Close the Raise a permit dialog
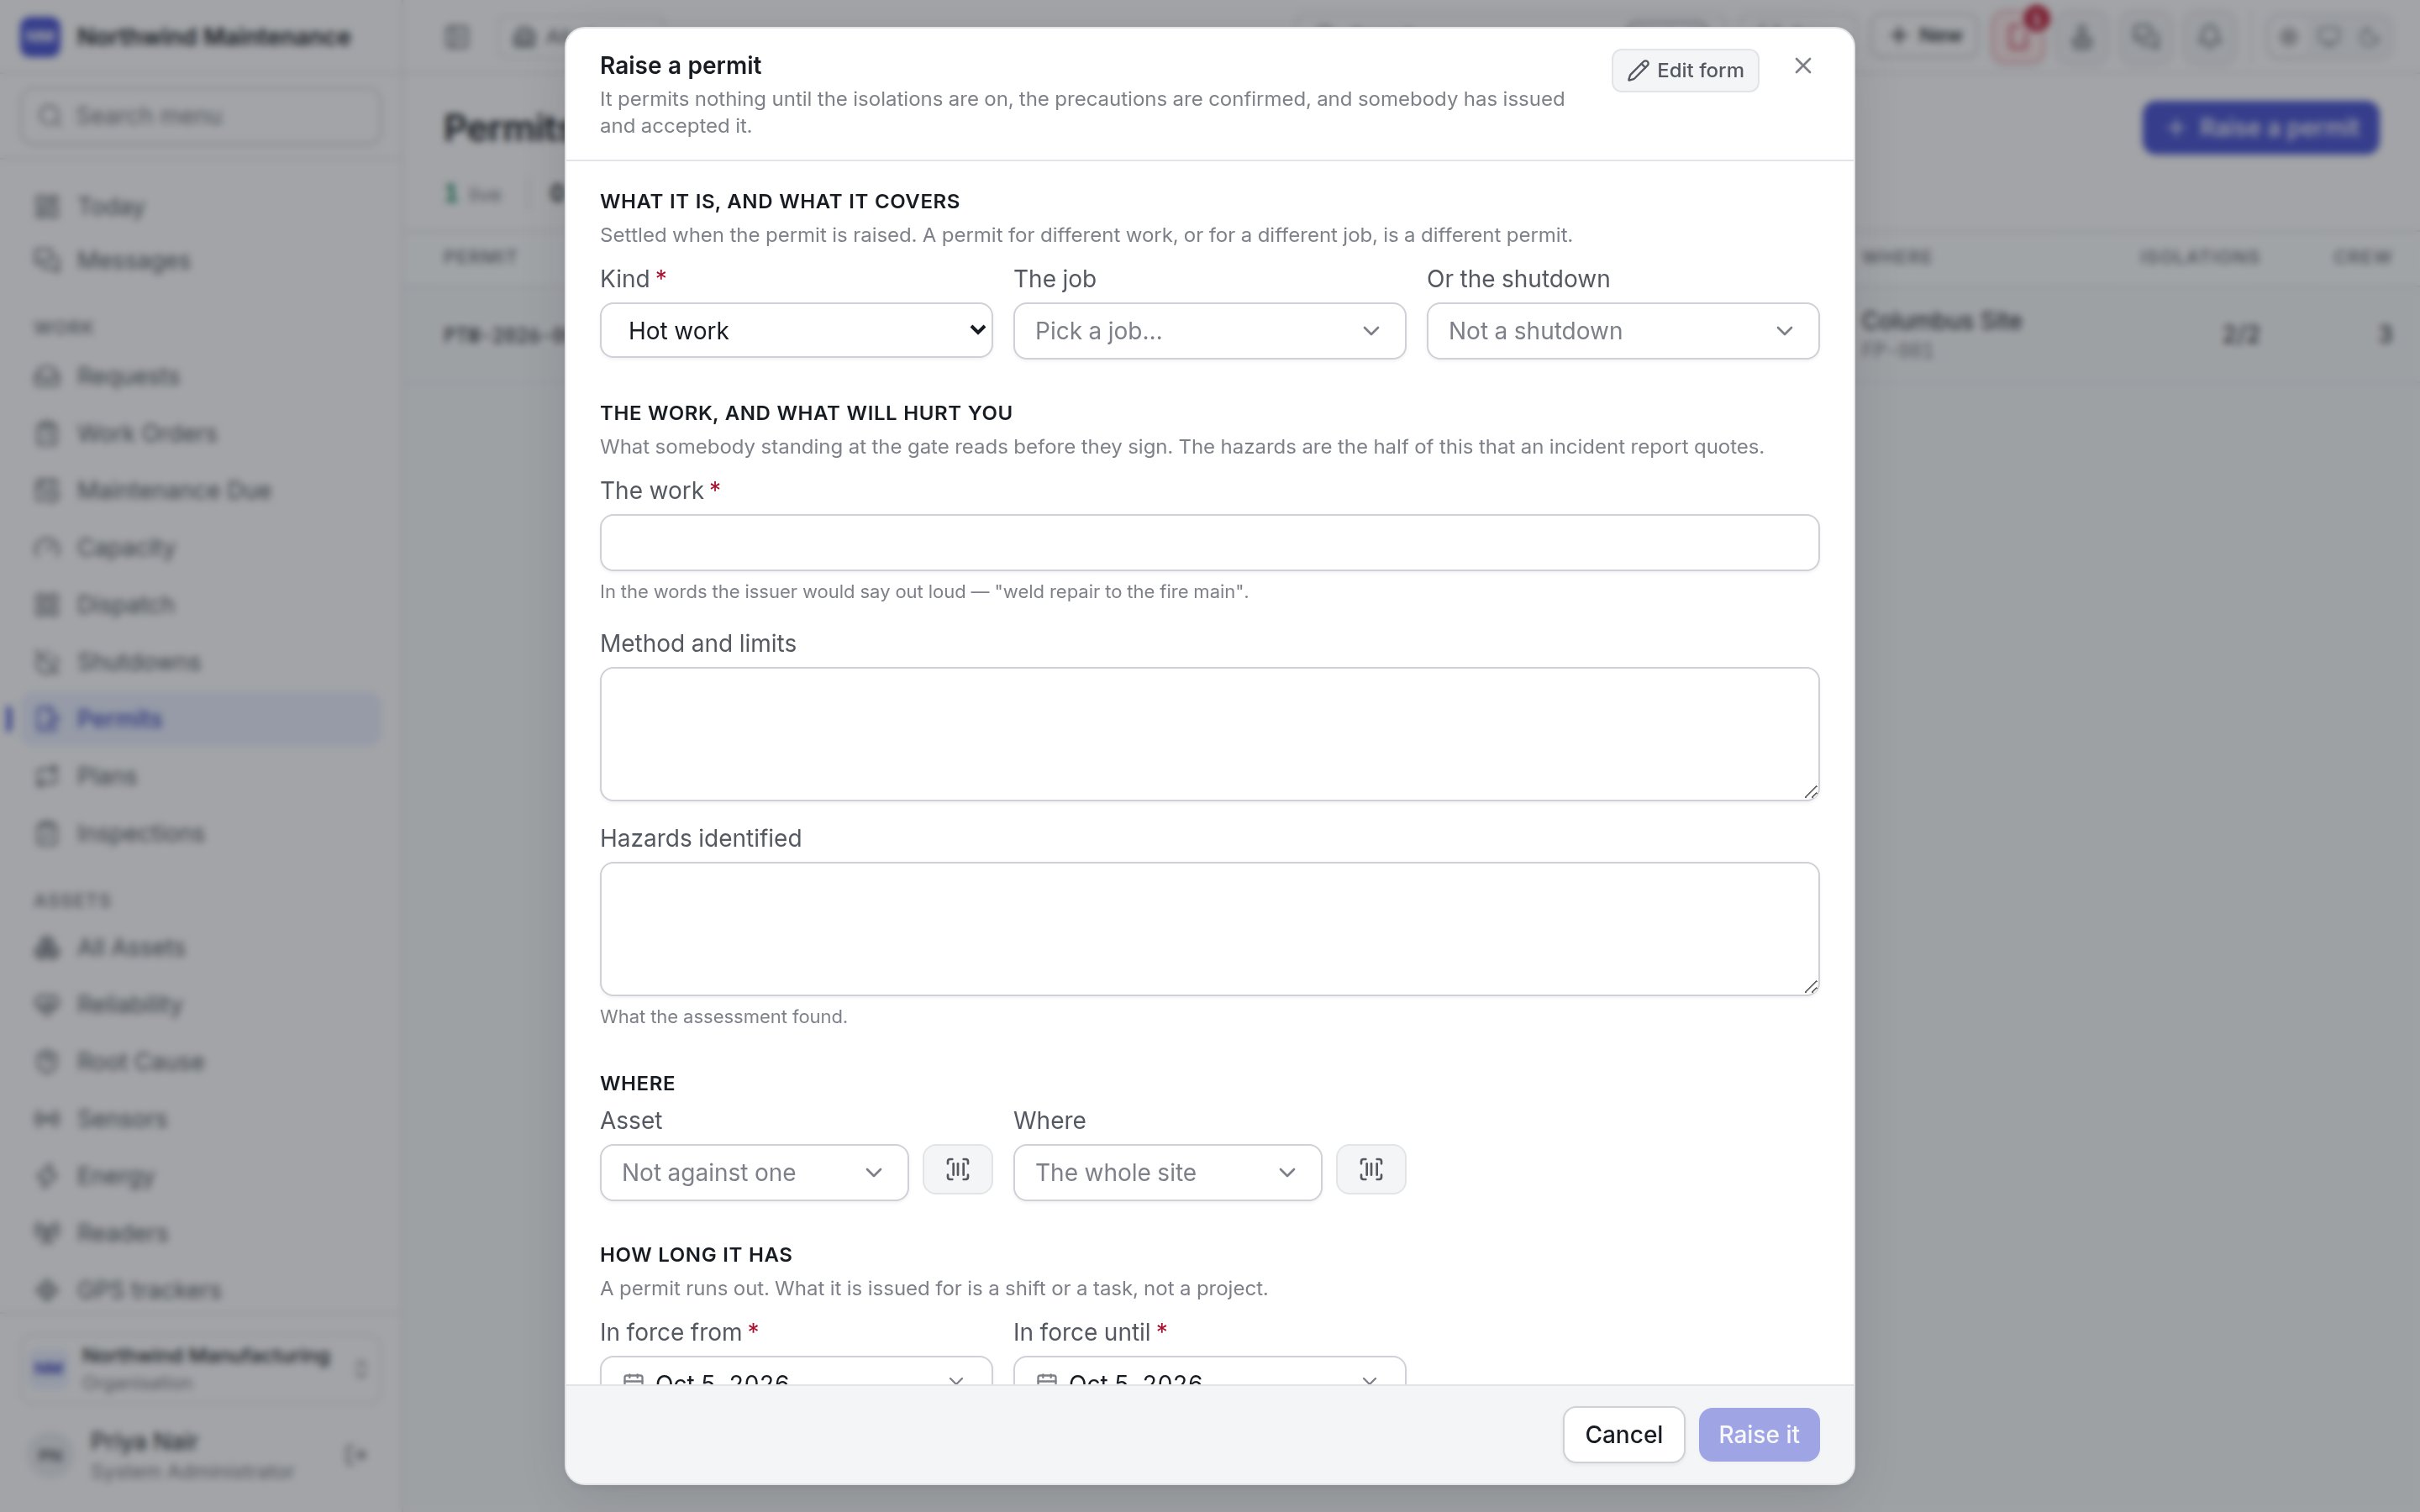The image size is (2420, 1512). click(1803, 66)
